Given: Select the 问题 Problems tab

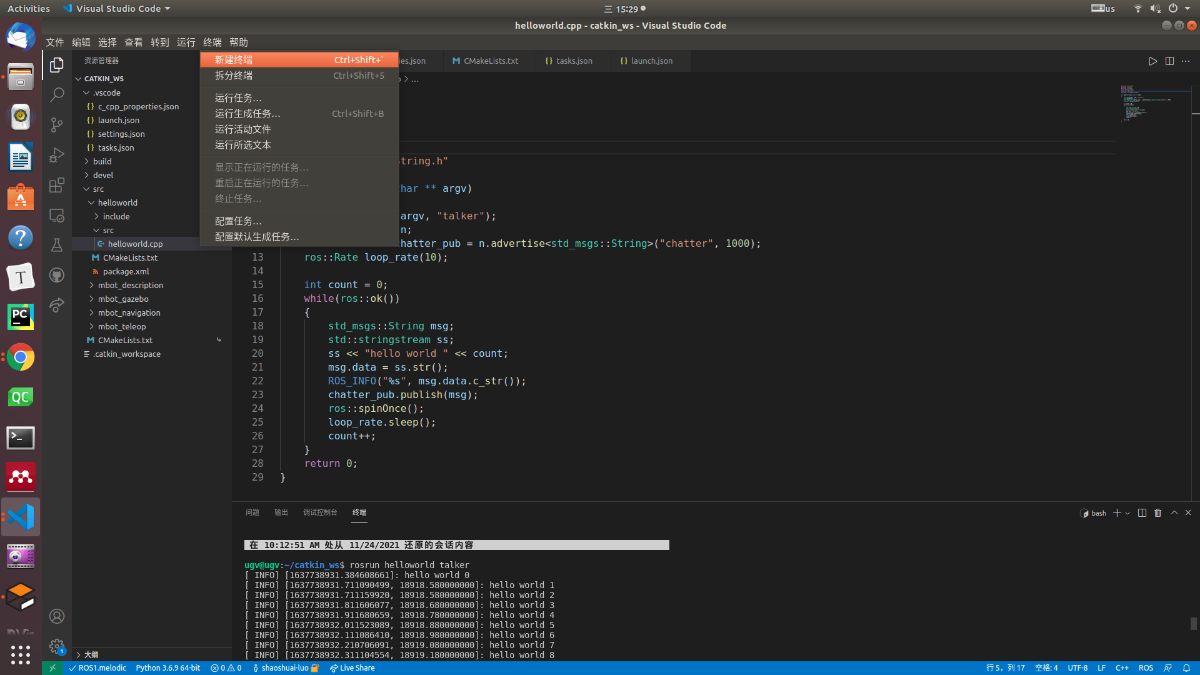Looking at the screenshot, I should pyautogui.click(x=252, y=512).
